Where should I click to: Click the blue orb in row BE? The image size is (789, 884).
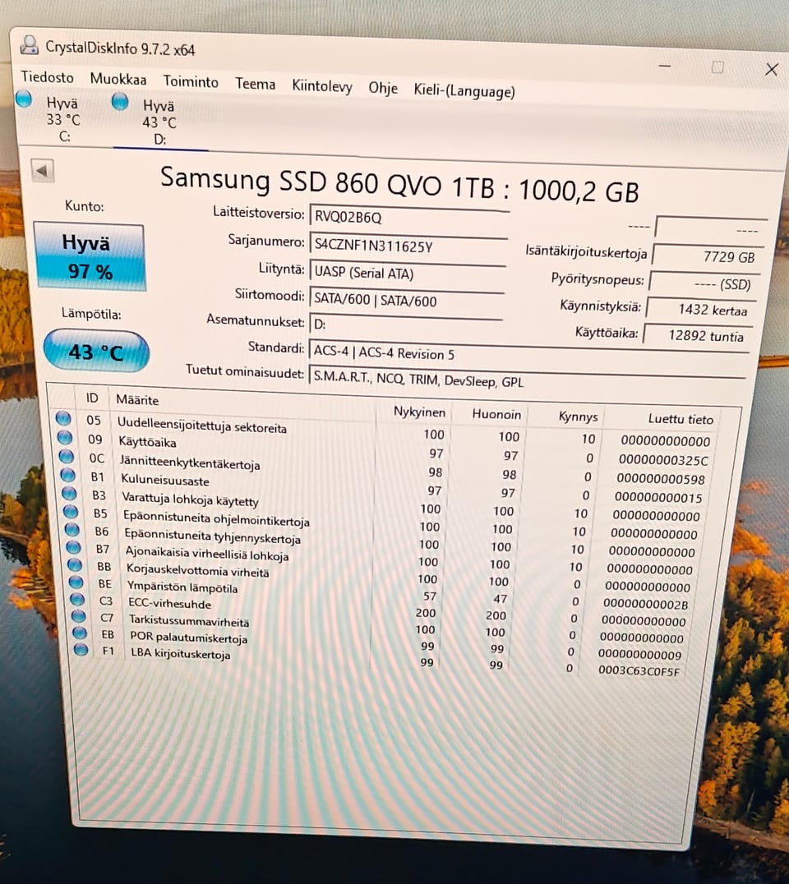[x=76, y=582]
